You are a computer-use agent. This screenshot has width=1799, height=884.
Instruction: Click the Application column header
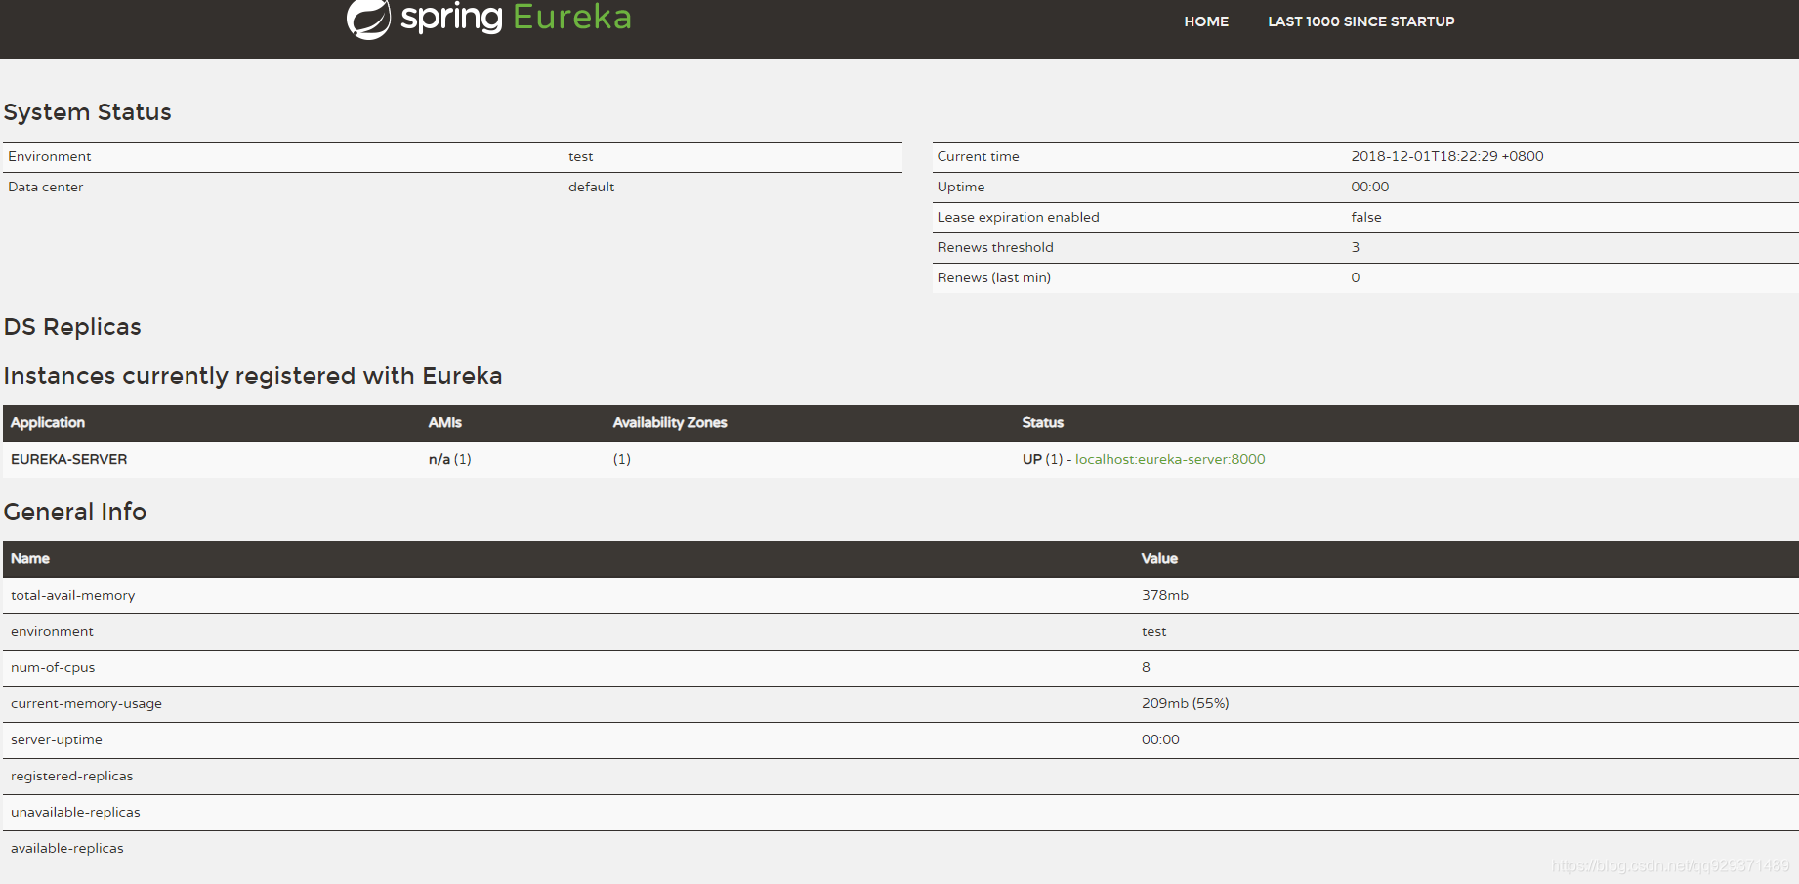[x=48, y=422]
